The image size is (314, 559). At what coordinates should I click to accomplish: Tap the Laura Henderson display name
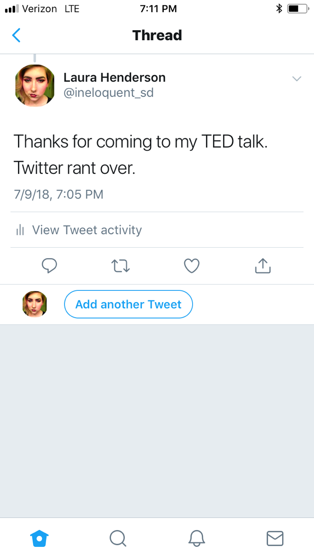pyautogui.click(x=114, y=78)
